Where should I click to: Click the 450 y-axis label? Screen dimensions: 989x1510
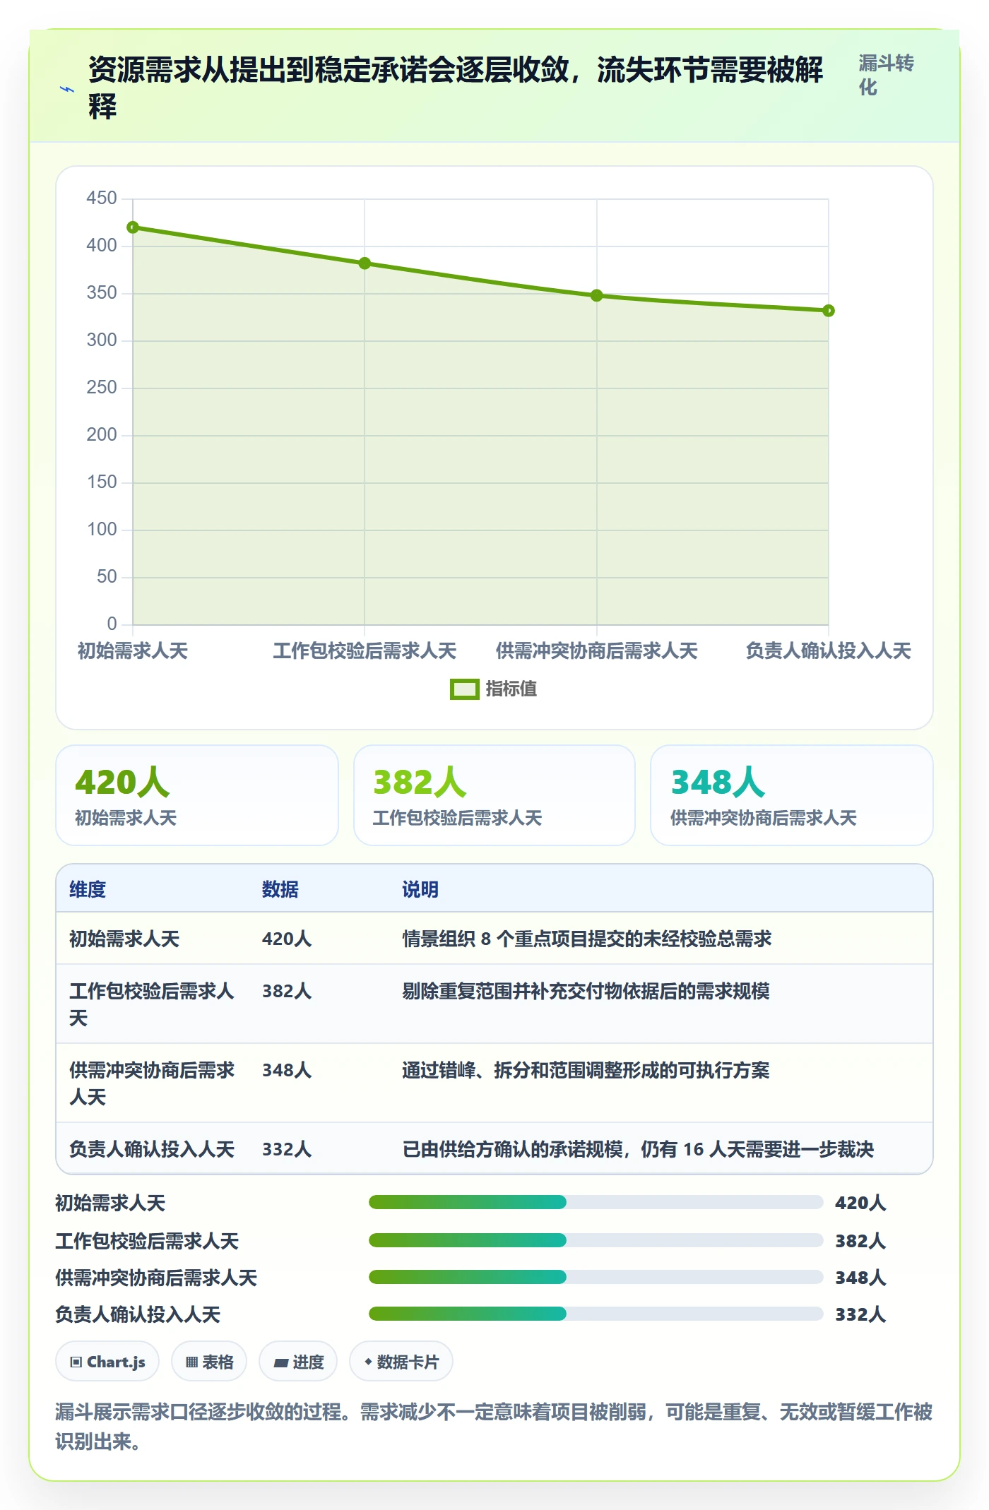102,198
